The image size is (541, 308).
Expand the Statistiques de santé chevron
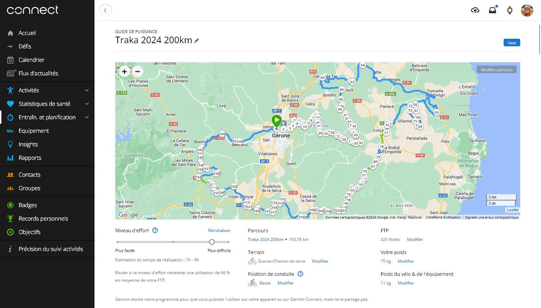(x=87, y=104)
